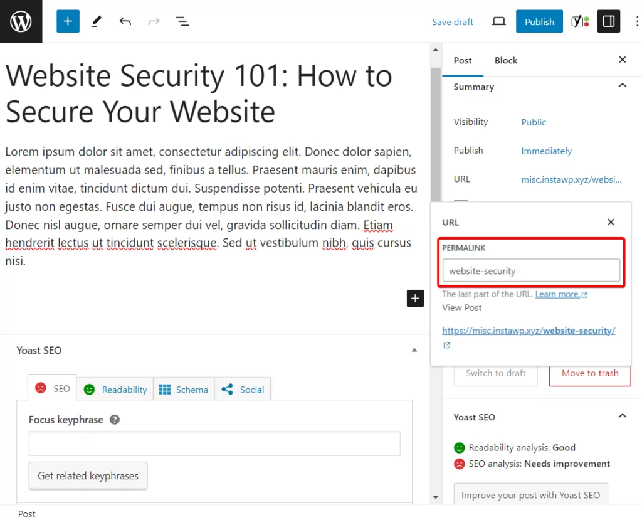Undo the last change

[x=125, y=21]
